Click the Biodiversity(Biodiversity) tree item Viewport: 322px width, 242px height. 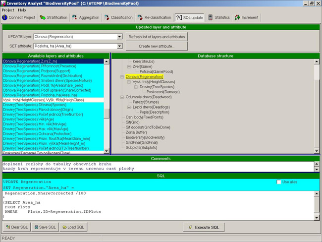146,137
